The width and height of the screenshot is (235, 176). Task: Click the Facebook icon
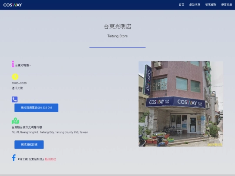coord(14,158)
